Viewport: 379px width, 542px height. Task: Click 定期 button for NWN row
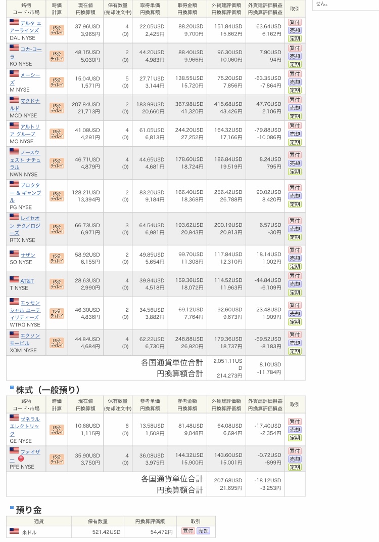pyautogui.click(x=295, y=172)
